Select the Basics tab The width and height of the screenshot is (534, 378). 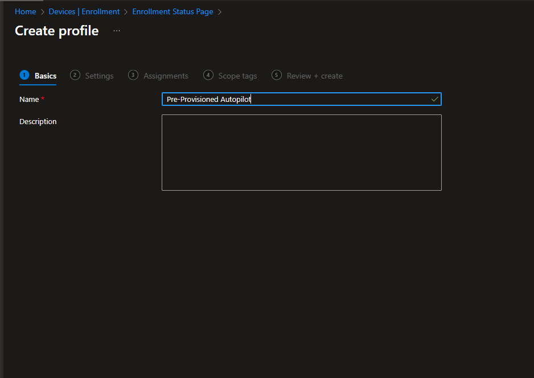click(46, 76)
